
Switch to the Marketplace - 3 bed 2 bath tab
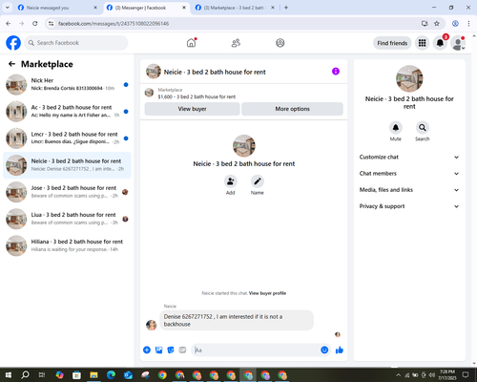pos(235,8)
